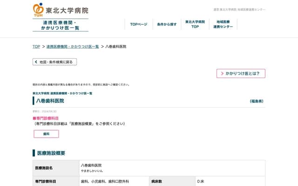Click the left chevron on 地図・条件検索に戻る
This screenshot has height=186, width=298.
click(x=36, y=62)
